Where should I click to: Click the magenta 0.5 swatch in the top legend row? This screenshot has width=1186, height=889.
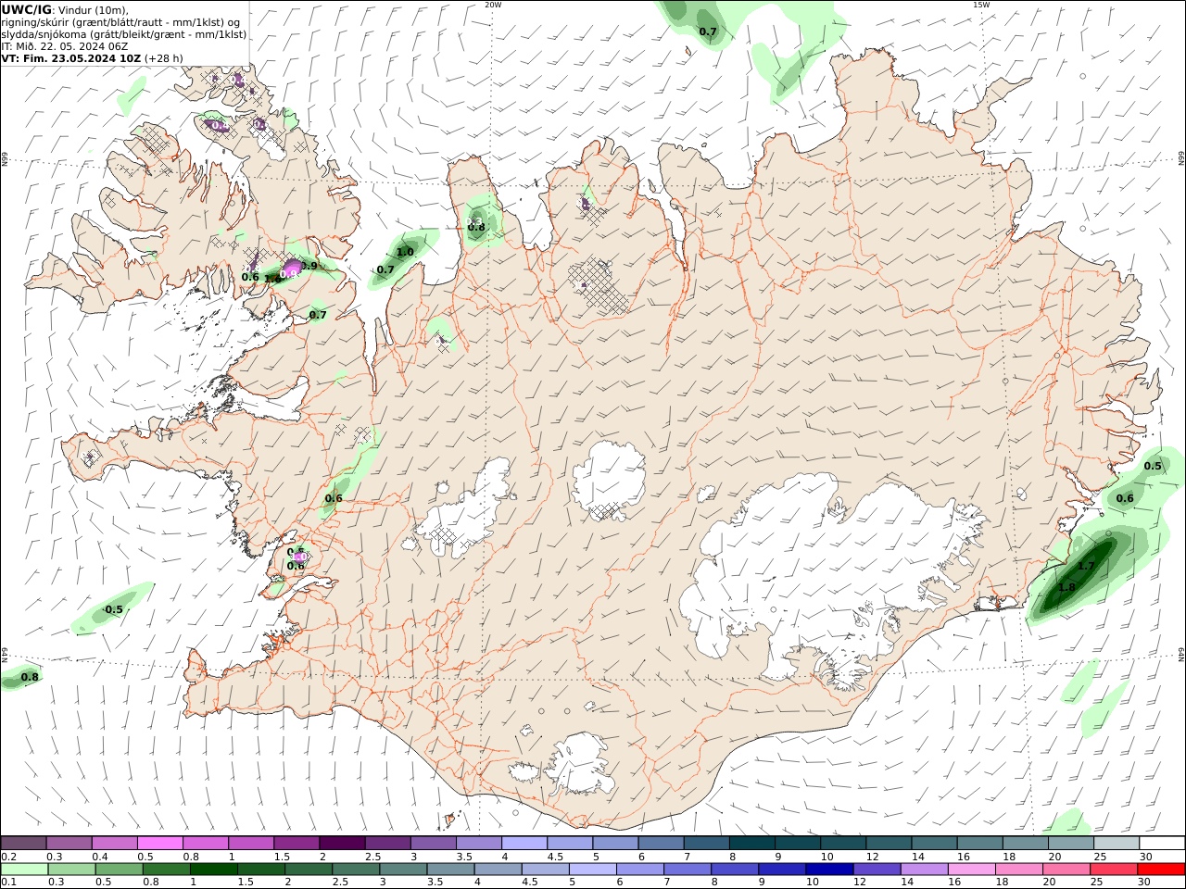pos(160,843)
